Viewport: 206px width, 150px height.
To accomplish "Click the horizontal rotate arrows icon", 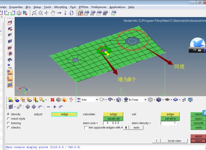I will (59, 13).
